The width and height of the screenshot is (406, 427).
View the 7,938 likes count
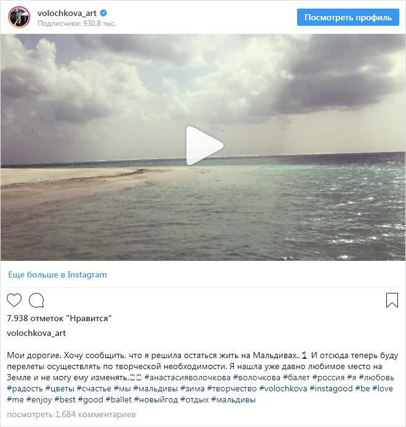coord(59,318)
